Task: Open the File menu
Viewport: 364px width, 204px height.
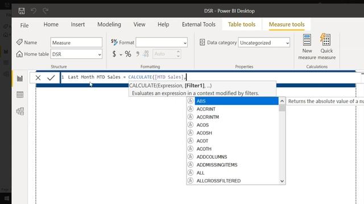Action: [x=24, y=25]
